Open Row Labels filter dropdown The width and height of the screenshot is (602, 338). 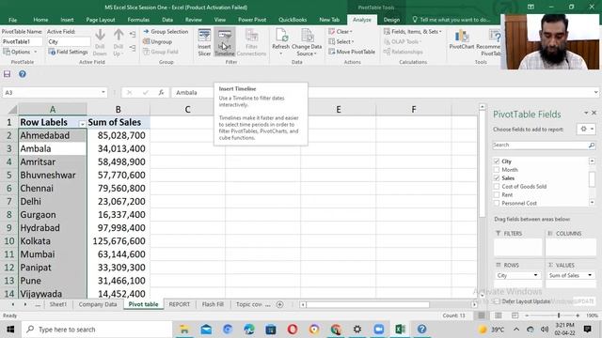(82, 124)
